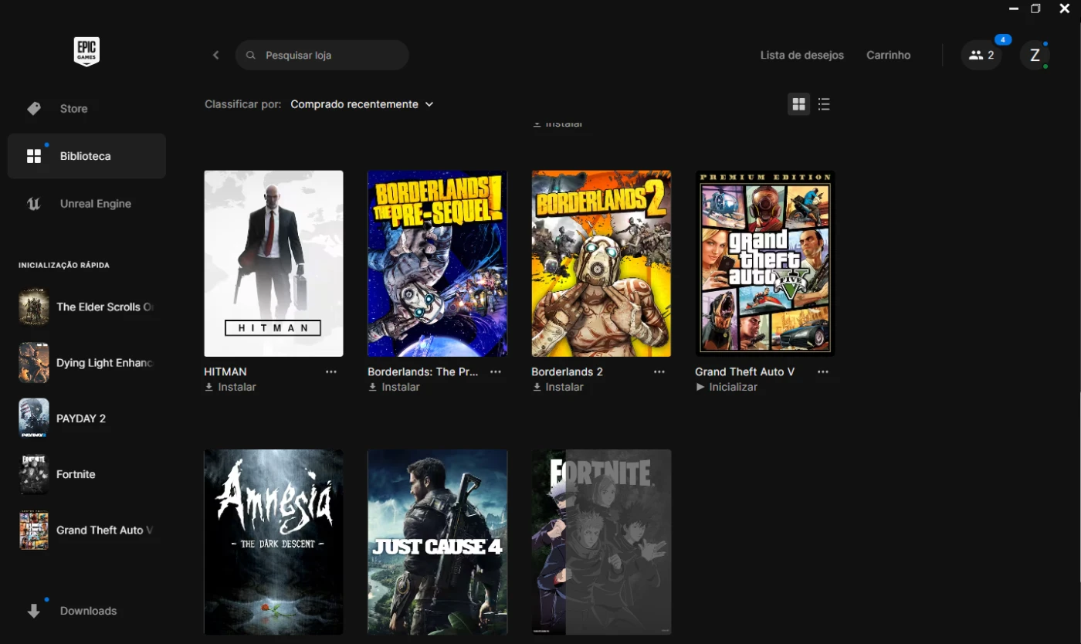Click the HITMAN title text
The height and width of the screenshot is (644, 1081).
click(x=225, y=371)
